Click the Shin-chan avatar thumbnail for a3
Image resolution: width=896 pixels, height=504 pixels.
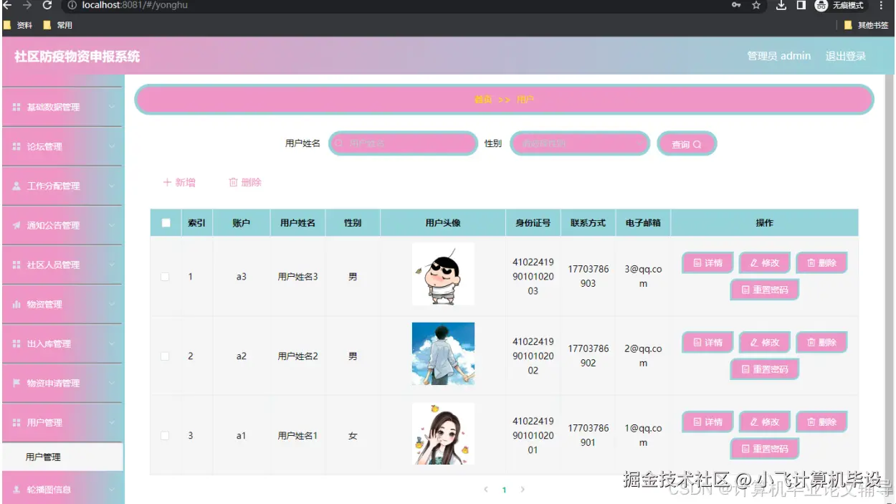(443, 274)
